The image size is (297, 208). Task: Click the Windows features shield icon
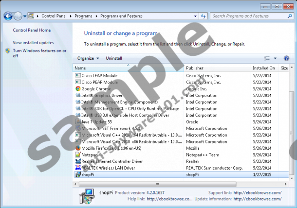coord(8,51)
